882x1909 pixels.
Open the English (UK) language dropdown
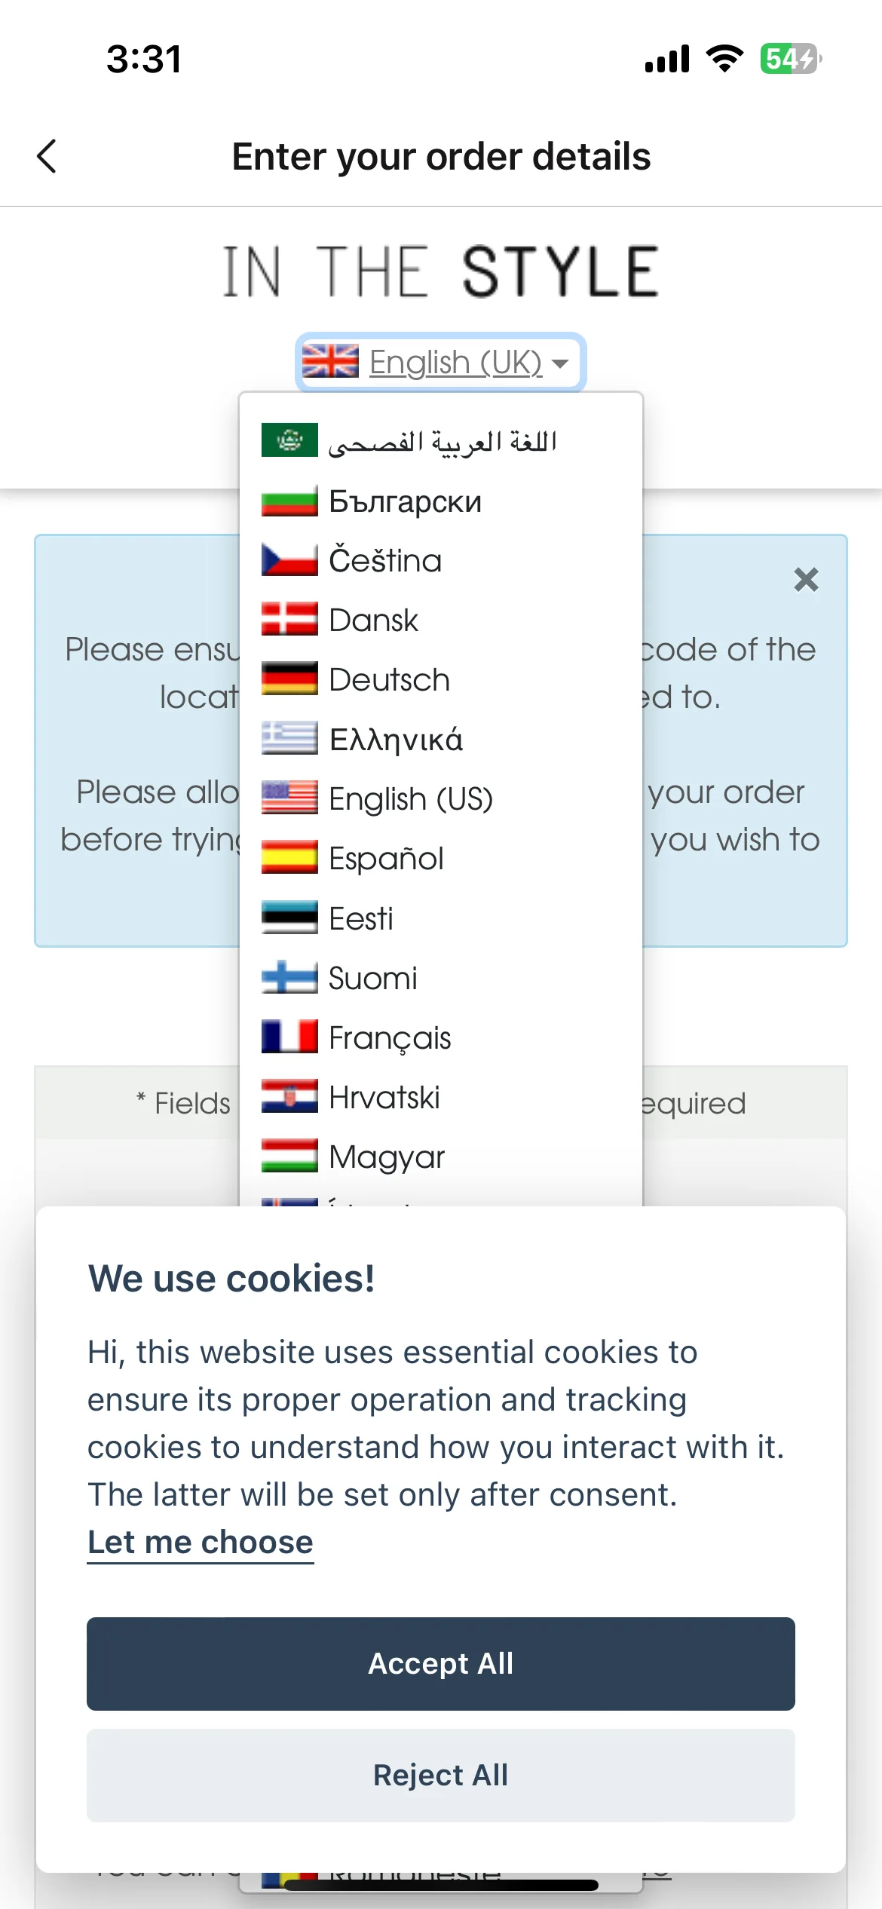pos(440,363)
